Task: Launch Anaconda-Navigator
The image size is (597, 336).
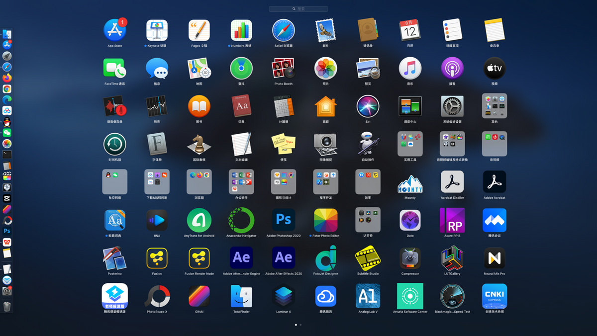Action: pos(241,220)
